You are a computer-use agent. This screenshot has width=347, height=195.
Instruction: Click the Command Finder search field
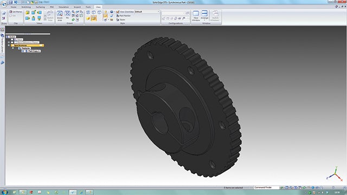tap(266, 187)
